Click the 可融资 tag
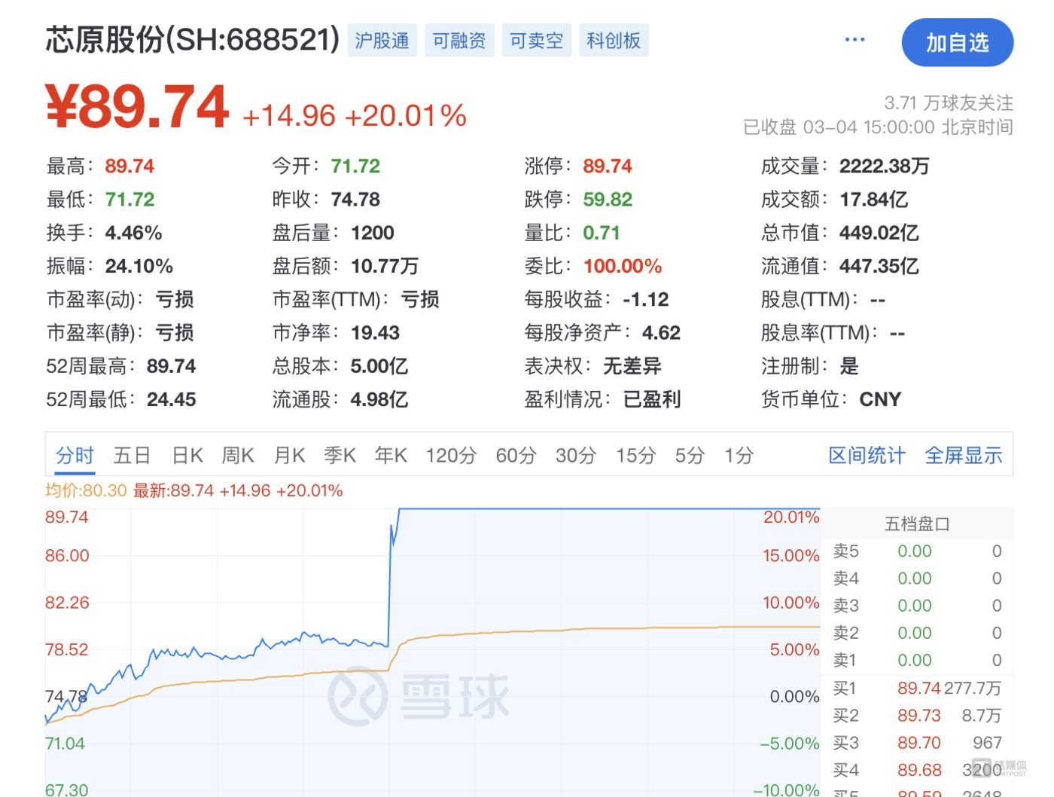The width and height of the screenshot is (1054, 797). [459, 40]
